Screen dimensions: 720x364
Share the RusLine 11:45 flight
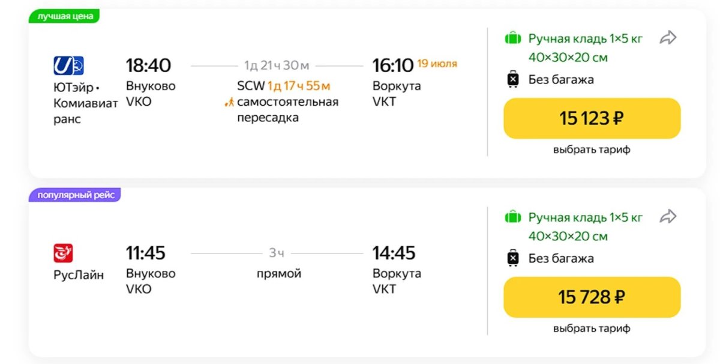pyautogui.click(x=668, y=217)
